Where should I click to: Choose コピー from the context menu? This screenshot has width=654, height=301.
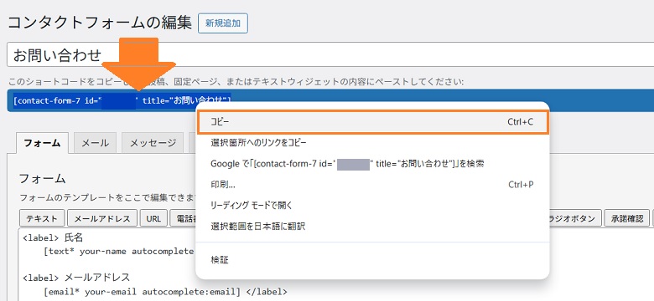pos(372,122)
